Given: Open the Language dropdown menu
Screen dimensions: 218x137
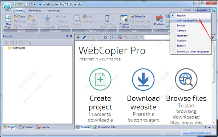Looking at the screenshot, I should [x=203, y=10].
